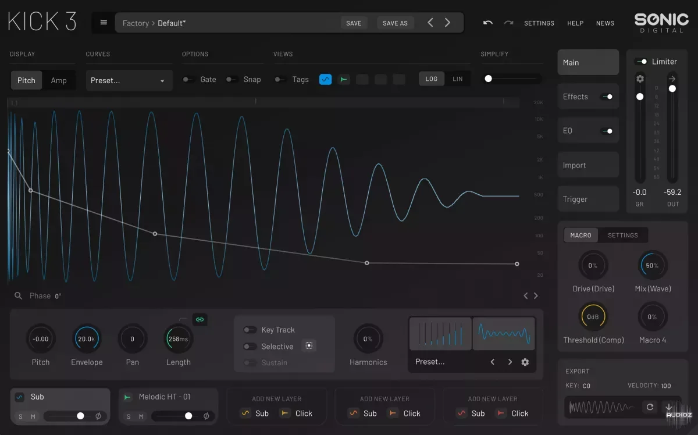This screenshot has width=698, height=435.
Task: Open the macro SETTINGS tab
Action: click(623, 235)
